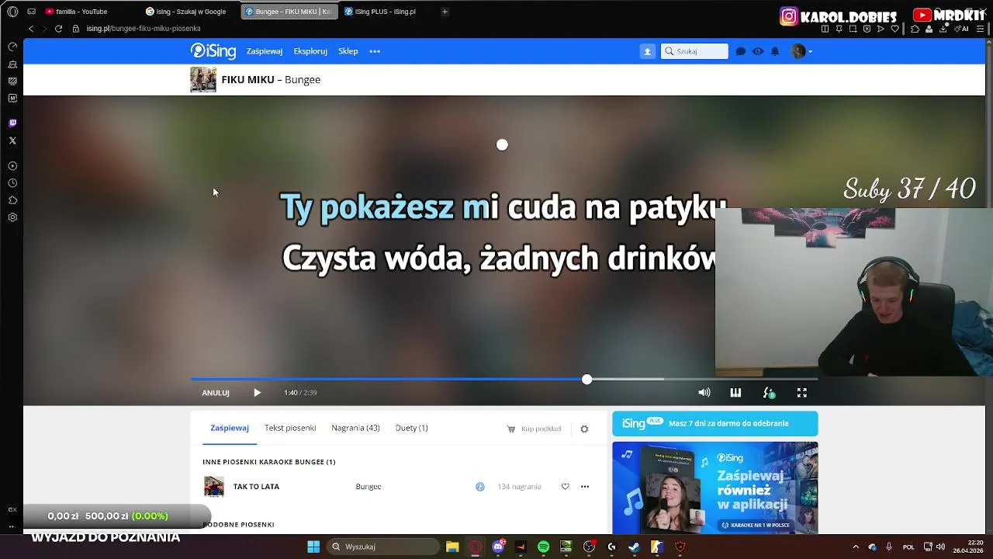This screenshot has height=559, width=993.
Task: Open notifications bell icon
Action: pyautogui.click(x=775, y=51)
